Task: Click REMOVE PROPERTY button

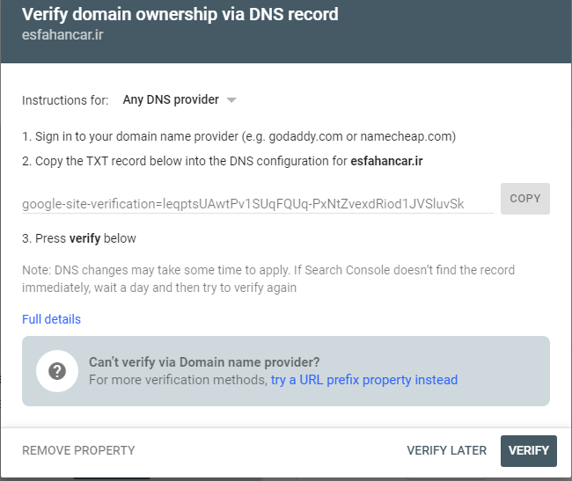Action: [78, 450]
